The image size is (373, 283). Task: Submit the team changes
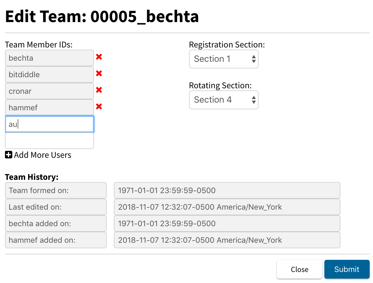[347, 269]
